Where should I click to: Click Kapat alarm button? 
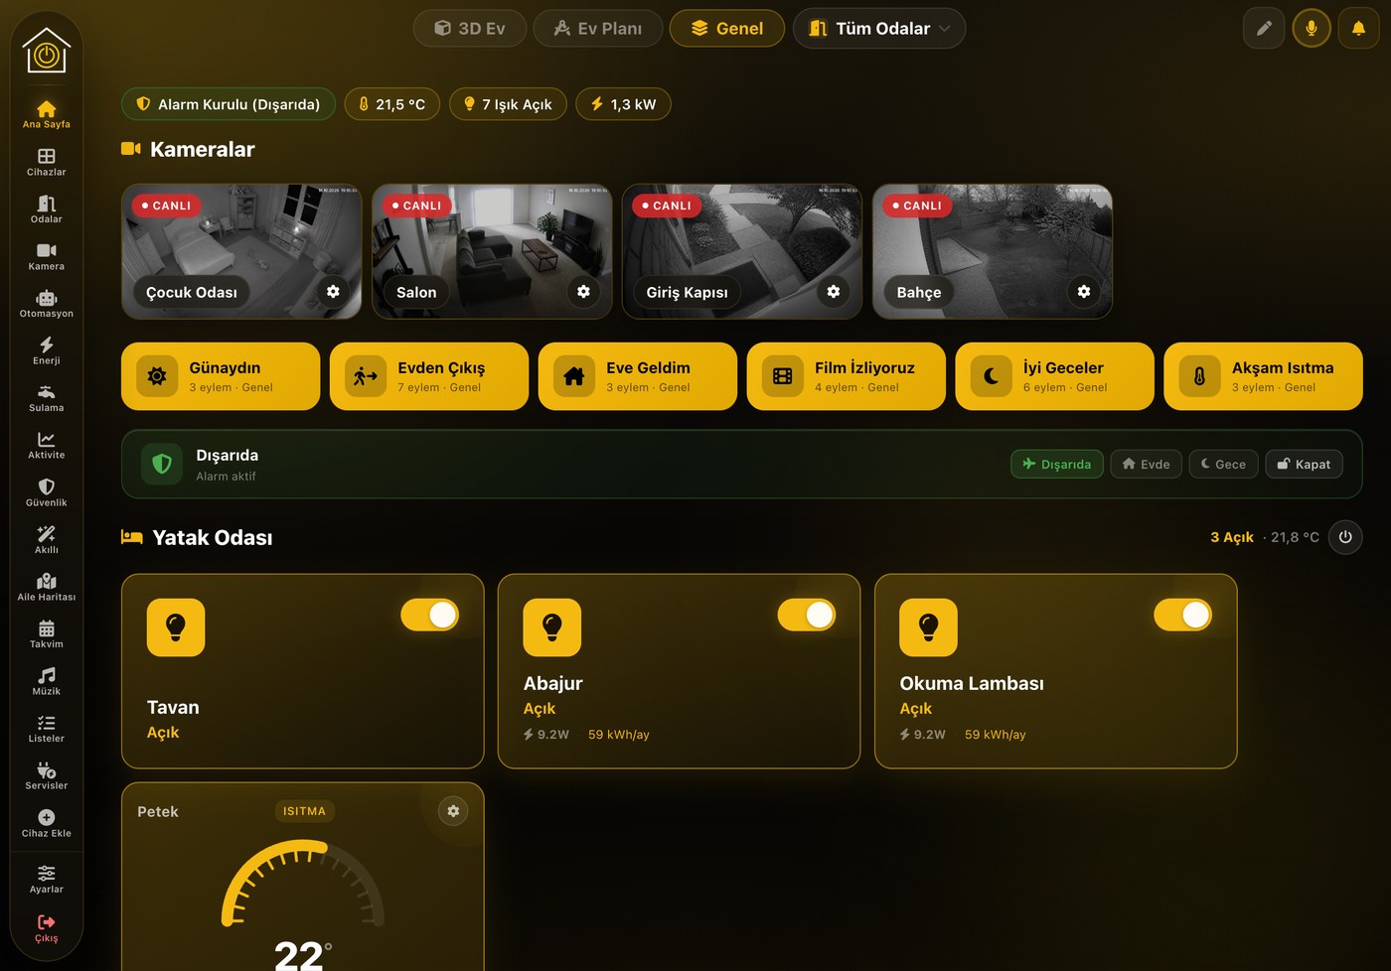tap(1304, 464)
